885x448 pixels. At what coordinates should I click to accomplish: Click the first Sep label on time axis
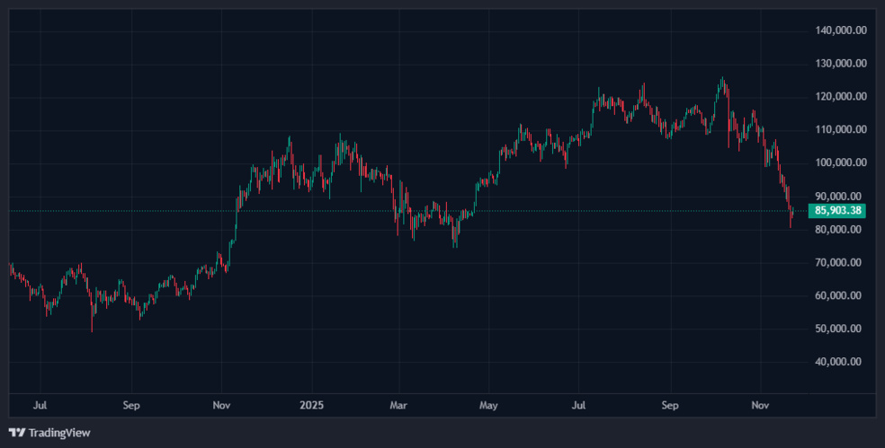[131, 405]
